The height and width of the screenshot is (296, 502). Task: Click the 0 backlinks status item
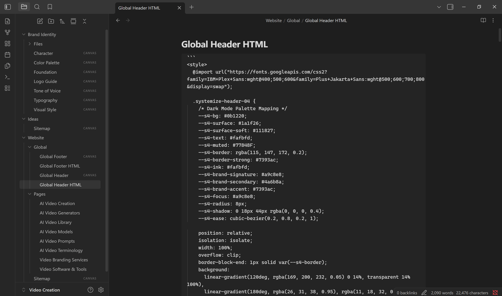pyautogui.click(x=407, y=293)
